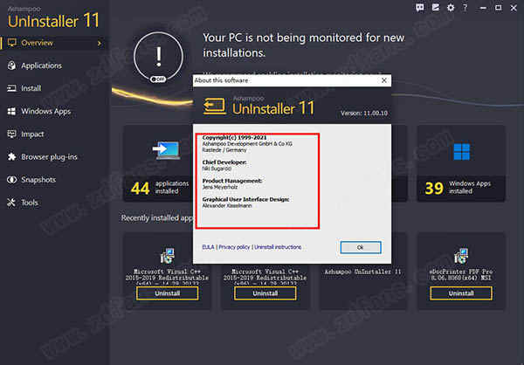Click Graphical User Interface Design heading

[245, 199]
